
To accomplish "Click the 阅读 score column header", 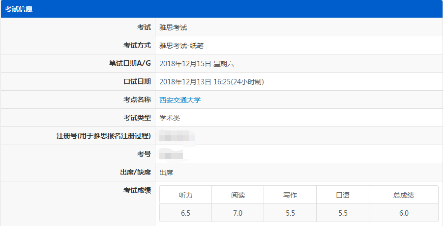I will point(238,195).
